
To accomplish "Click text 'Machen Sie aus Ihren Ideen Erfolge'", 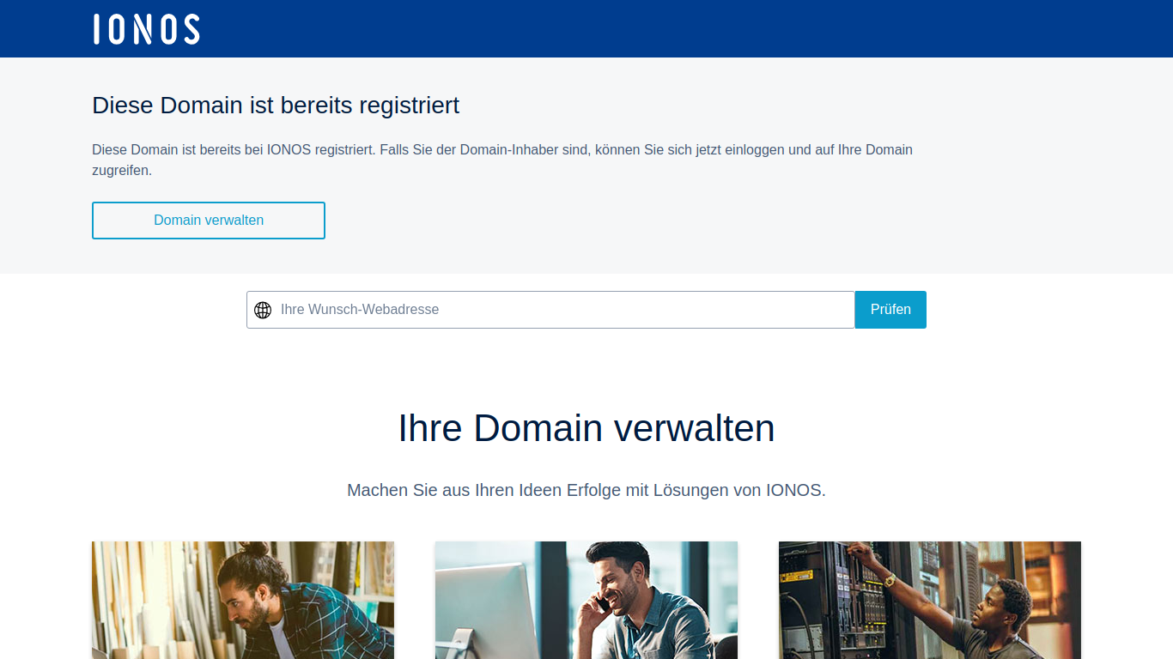I will tap(484, 491).
